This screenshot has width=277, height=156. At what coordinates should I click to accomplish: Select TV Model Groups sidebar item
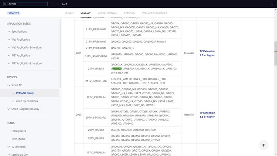click(25, 93)
